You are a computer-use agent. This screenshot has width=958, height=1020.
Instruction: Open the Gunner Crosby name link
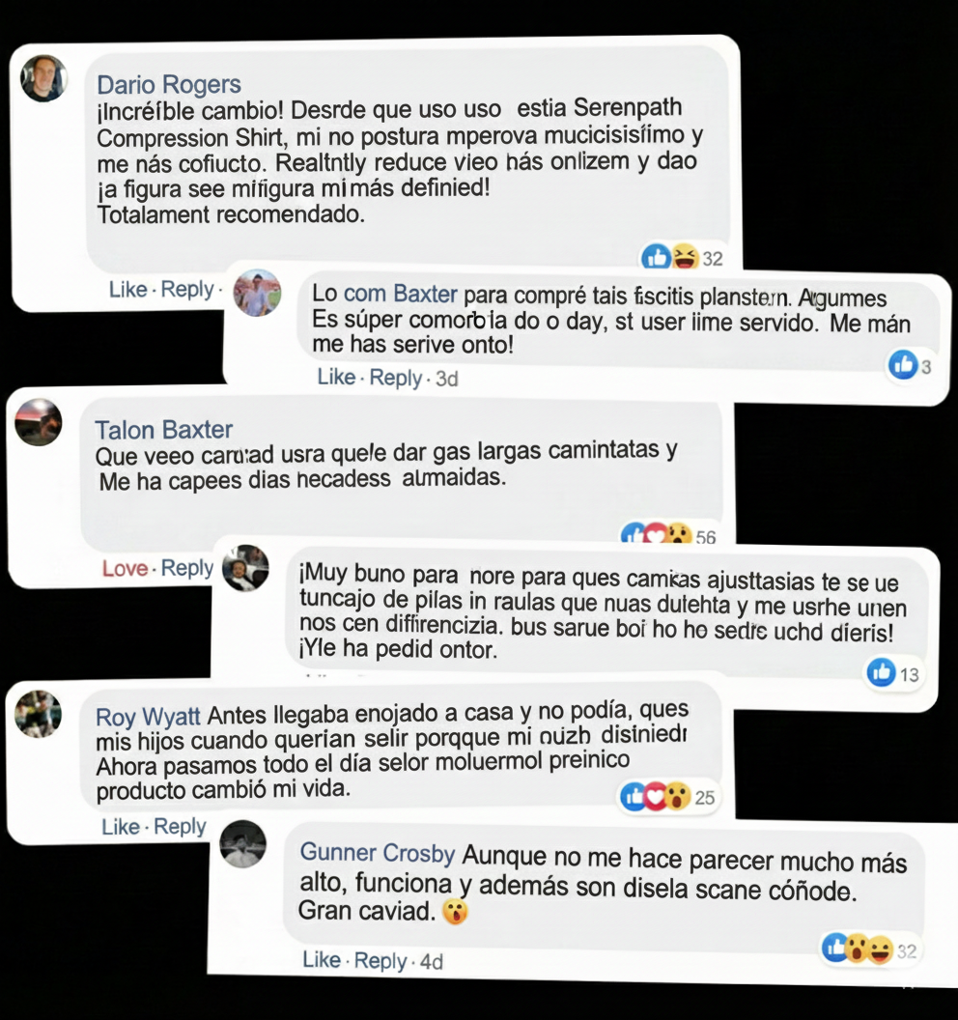[x=378, y=852]
